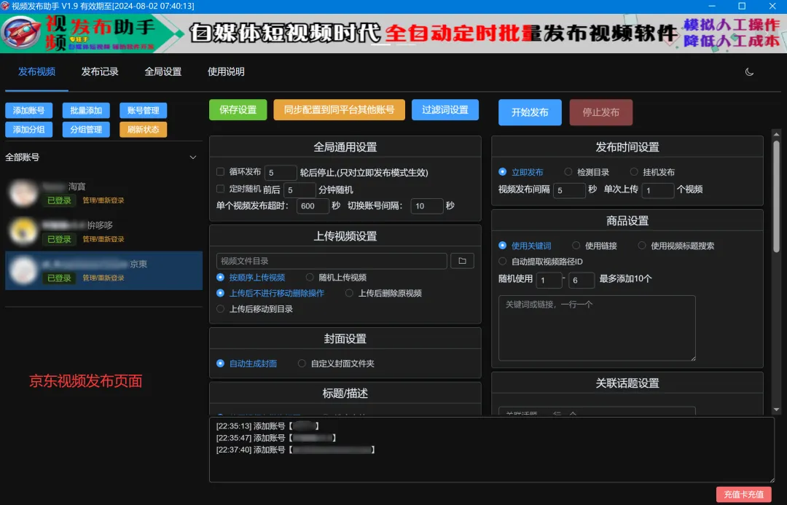Click 开始发布 button
This screenshot has width=787, height=505.
(530, 112)
